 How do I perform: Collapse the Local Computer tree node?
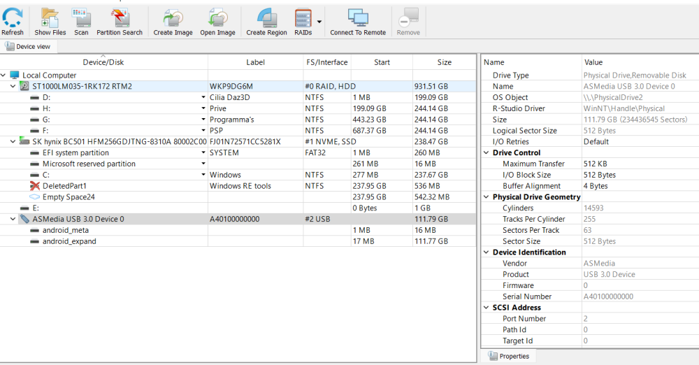click(x=4, y=76)
